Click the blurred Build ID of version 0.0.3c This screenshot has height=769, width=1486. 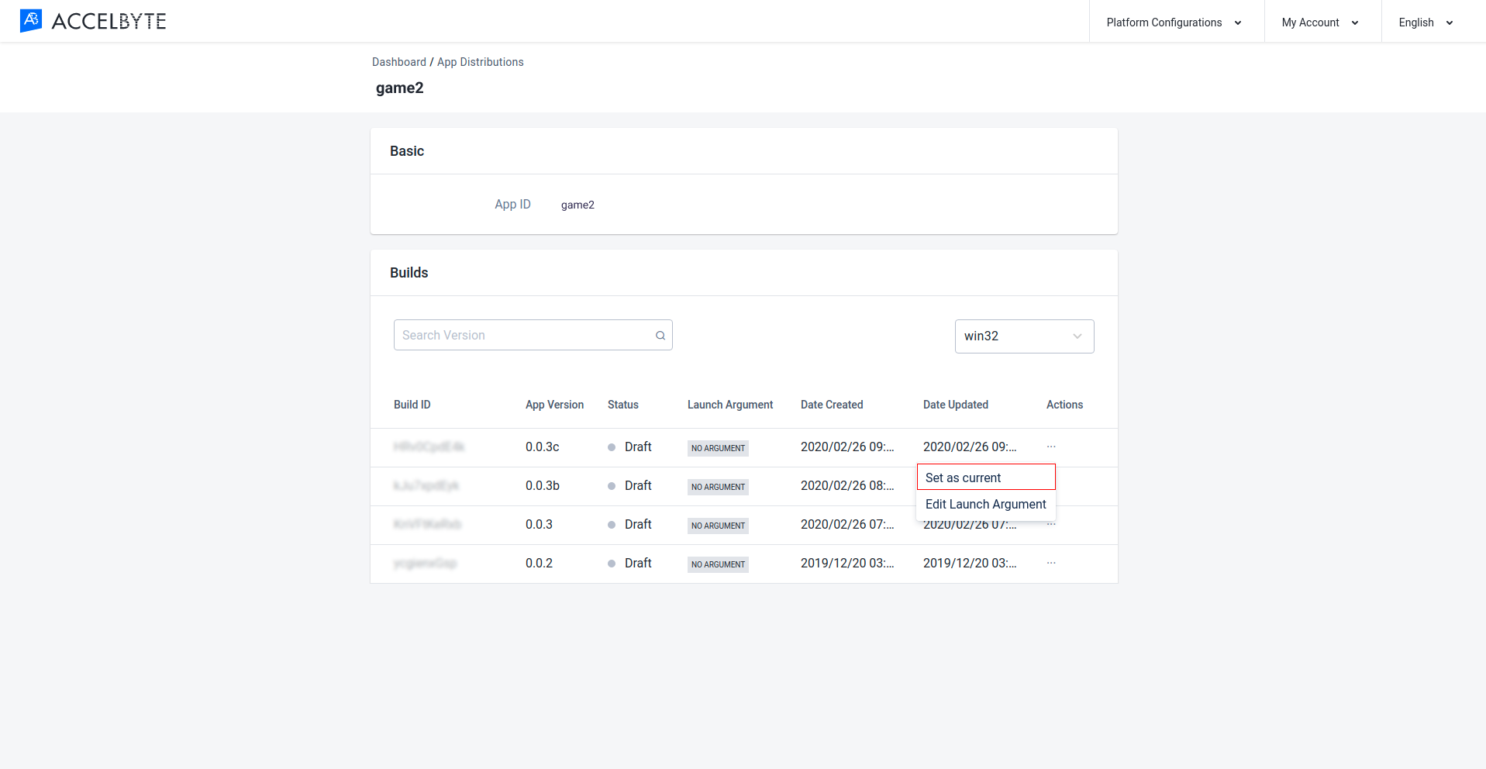click(x=429, y=447)
